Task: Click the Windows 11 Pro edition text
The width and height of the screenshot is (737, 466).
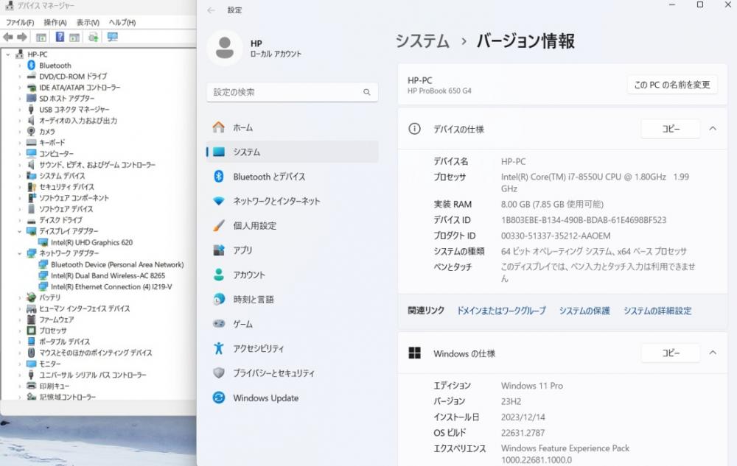Action: pos(531,386)
